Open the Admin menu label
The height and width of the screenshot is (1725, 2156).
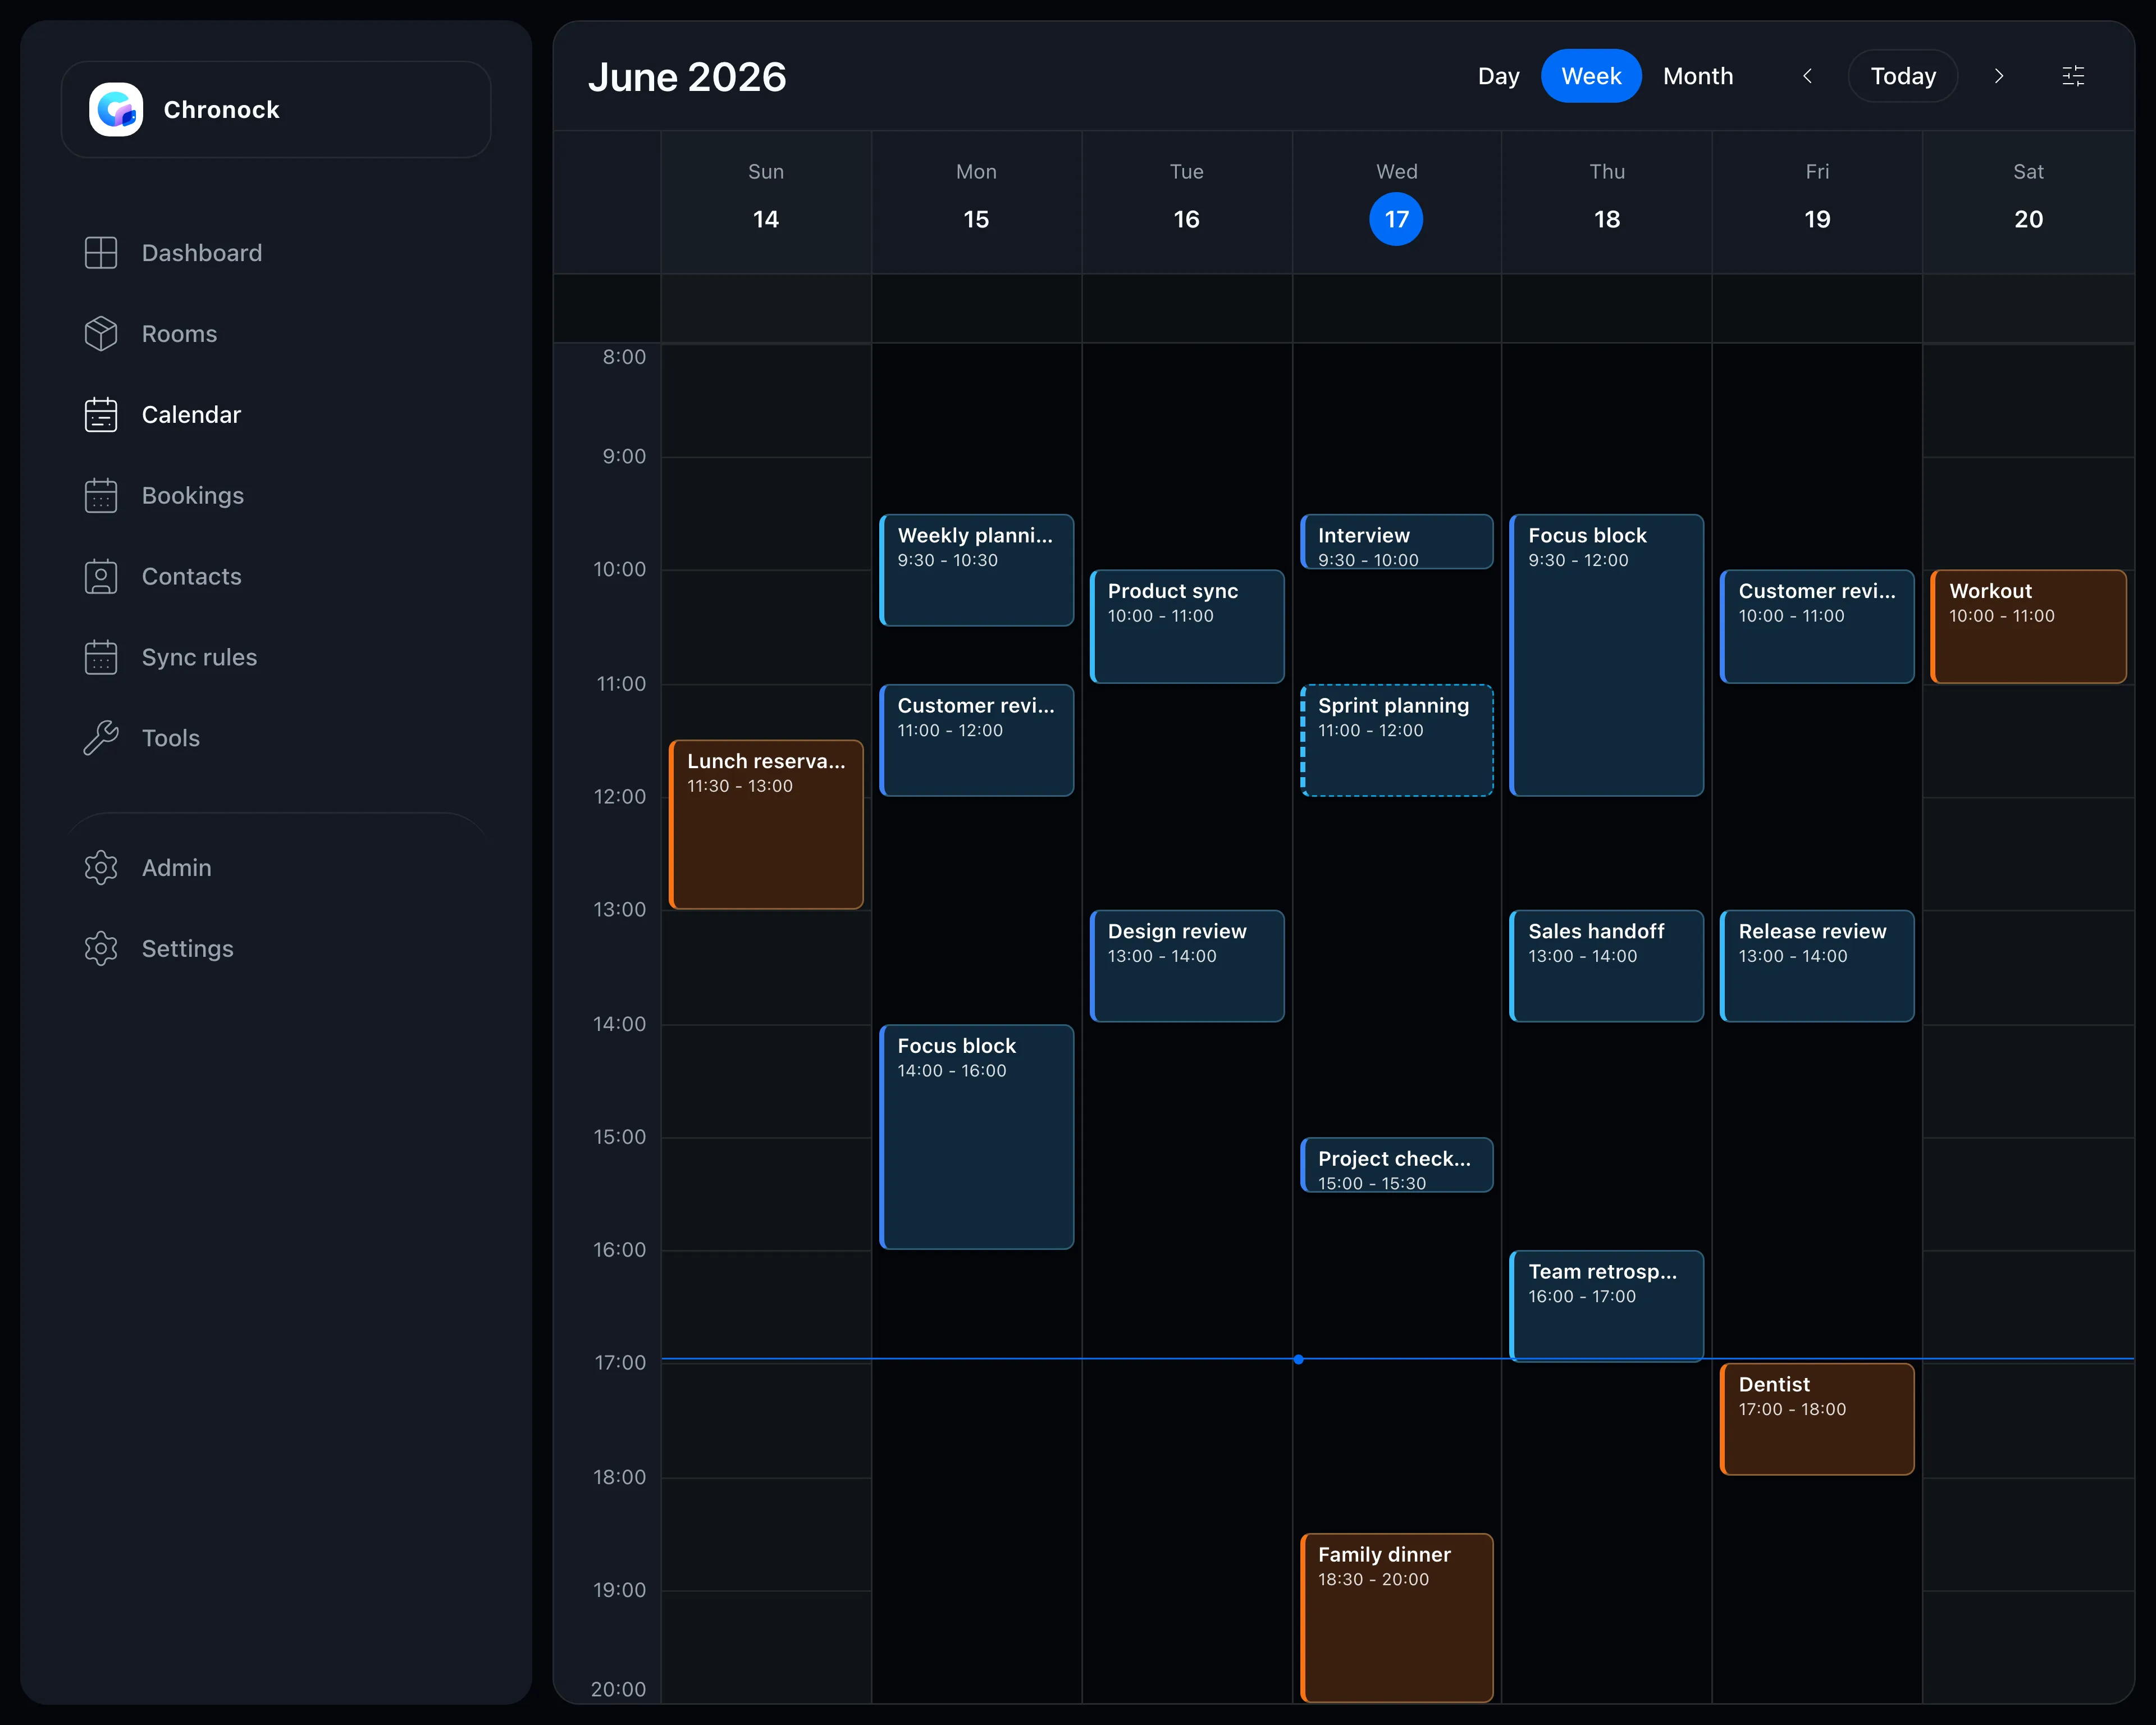pyautogui.click(x=177, y=868)
